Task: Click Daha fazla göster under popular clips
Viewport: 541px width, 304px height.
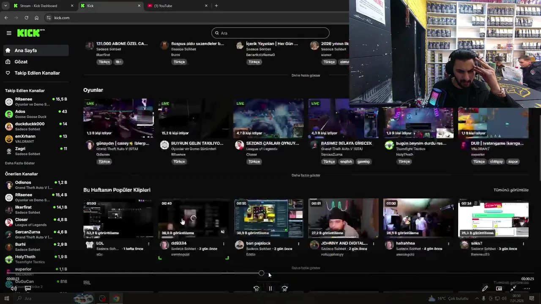Action: pos(306,268)
